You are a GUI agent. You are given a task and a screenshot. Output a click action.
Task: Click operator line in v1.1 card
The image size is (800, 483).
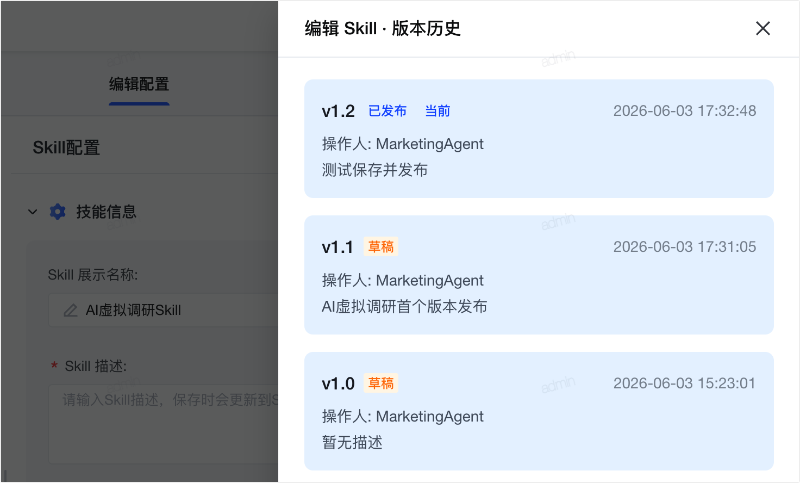point(403,281)
